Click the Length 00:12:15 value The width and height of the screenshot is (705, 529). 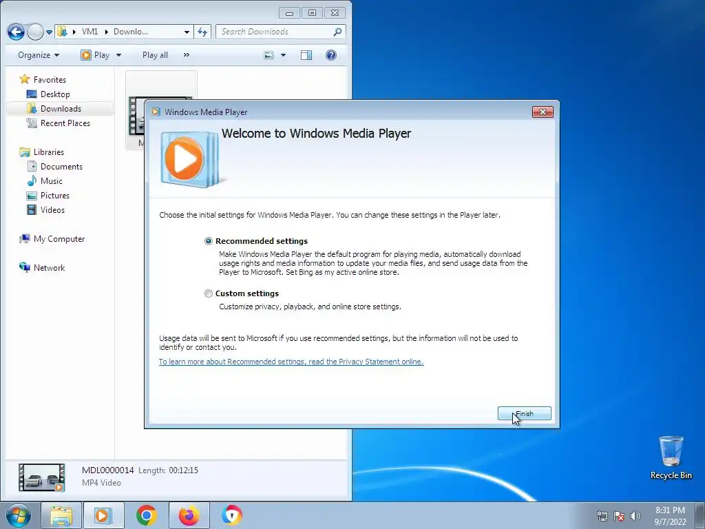[x=183, y=470]
